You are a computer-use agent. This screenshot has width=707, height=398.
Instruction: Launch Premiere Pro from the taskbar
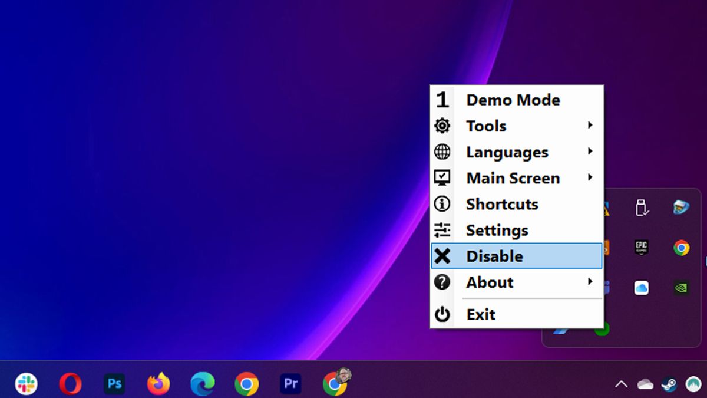[x=290, y=383]
